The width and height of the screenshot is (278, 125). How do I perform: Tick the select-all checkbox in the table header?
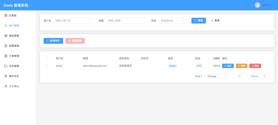[x=47, y=58]
